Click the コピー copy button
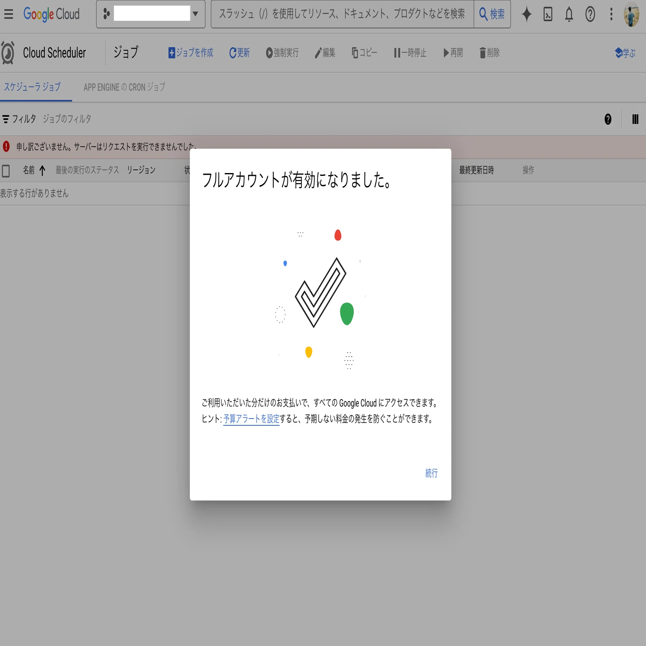Viewport: 646px width, 646px height. (x=365, y=53)
